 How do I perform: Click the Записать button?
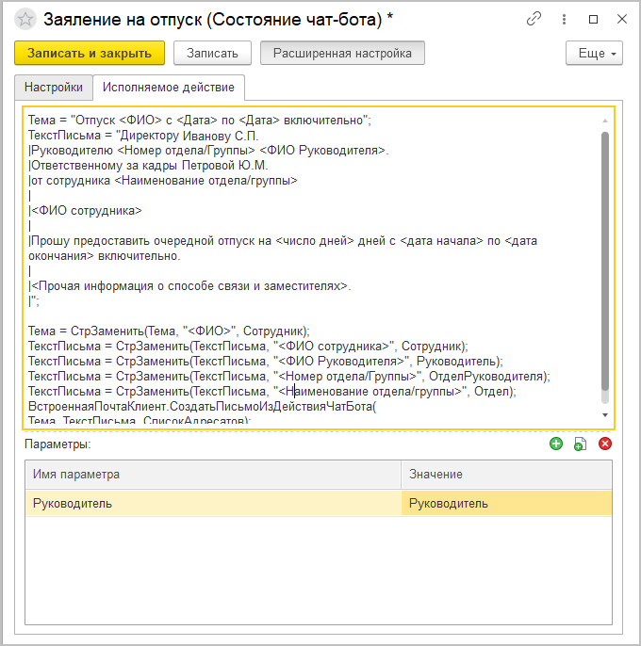coord(212,53)
